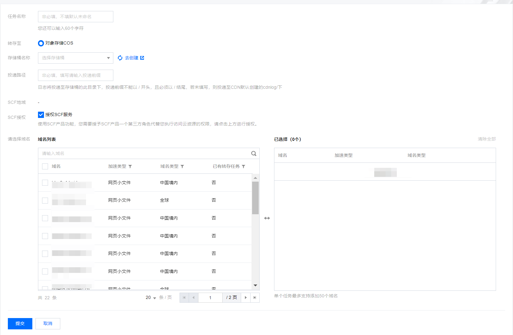Check the sixth domain row checkbox
Viewport: 513px width, 335px height.
click(x=45, y=271)
